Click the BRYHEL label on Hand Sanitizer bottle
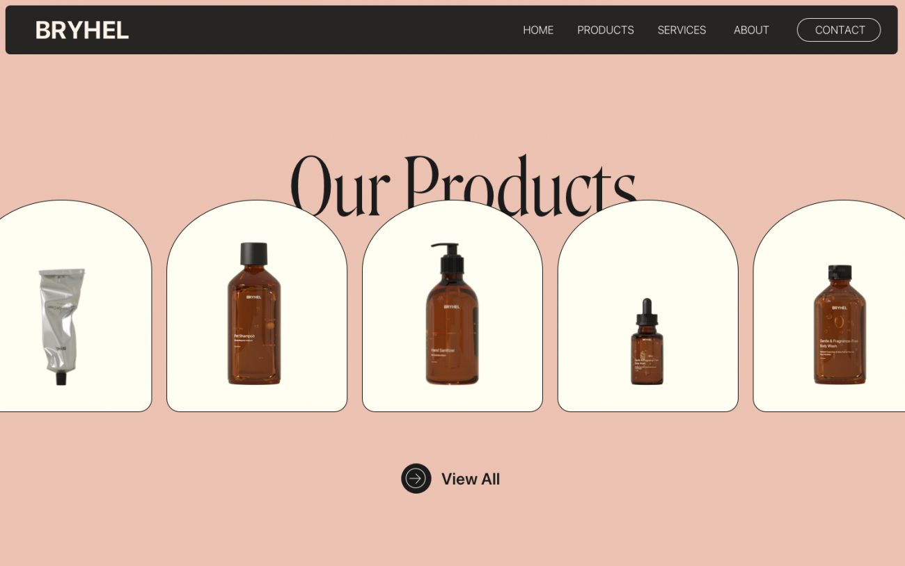 (452, 306)
